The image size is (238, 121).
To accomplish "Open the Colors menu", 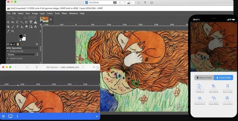I will [50, 13].
